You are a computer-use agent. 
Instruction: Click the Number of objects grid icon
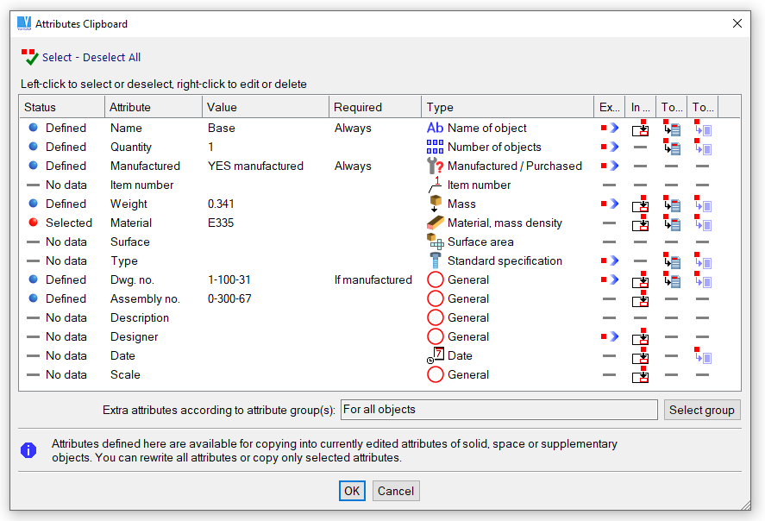[x=435, y=147]
